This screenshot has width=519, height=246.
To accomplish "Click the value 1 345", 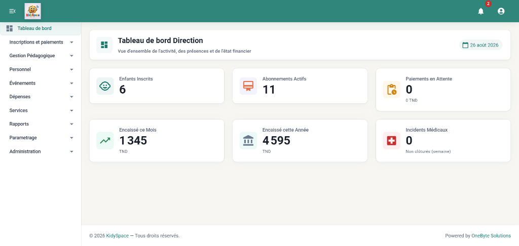I will point(133,141).
